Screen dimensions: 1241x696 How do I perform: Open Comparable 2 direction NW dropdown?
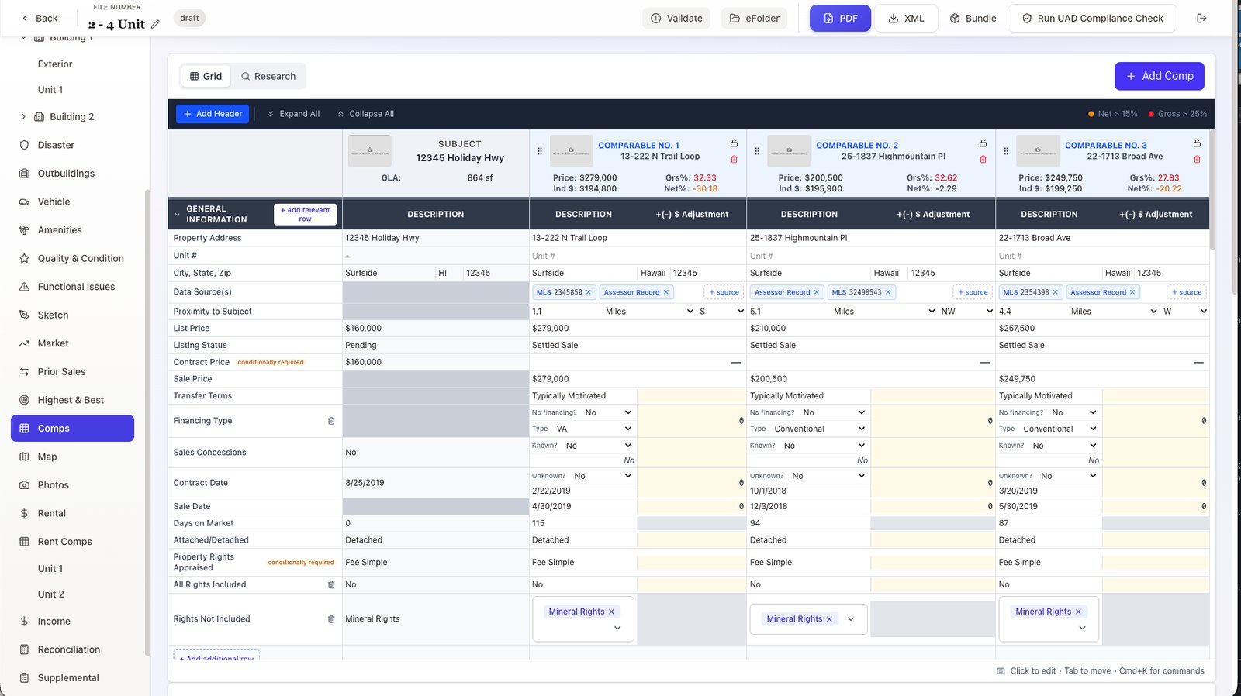coord(966,312)
